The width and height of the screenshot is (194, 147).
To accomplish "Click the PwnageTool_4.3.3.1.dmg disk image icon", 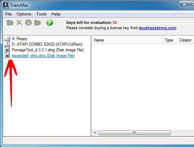I will (x=7, y=50).
